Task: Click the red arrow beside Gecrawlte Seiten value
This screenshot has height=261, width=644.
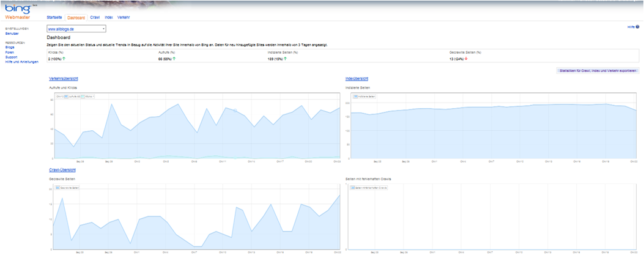Action: [466, 59]
